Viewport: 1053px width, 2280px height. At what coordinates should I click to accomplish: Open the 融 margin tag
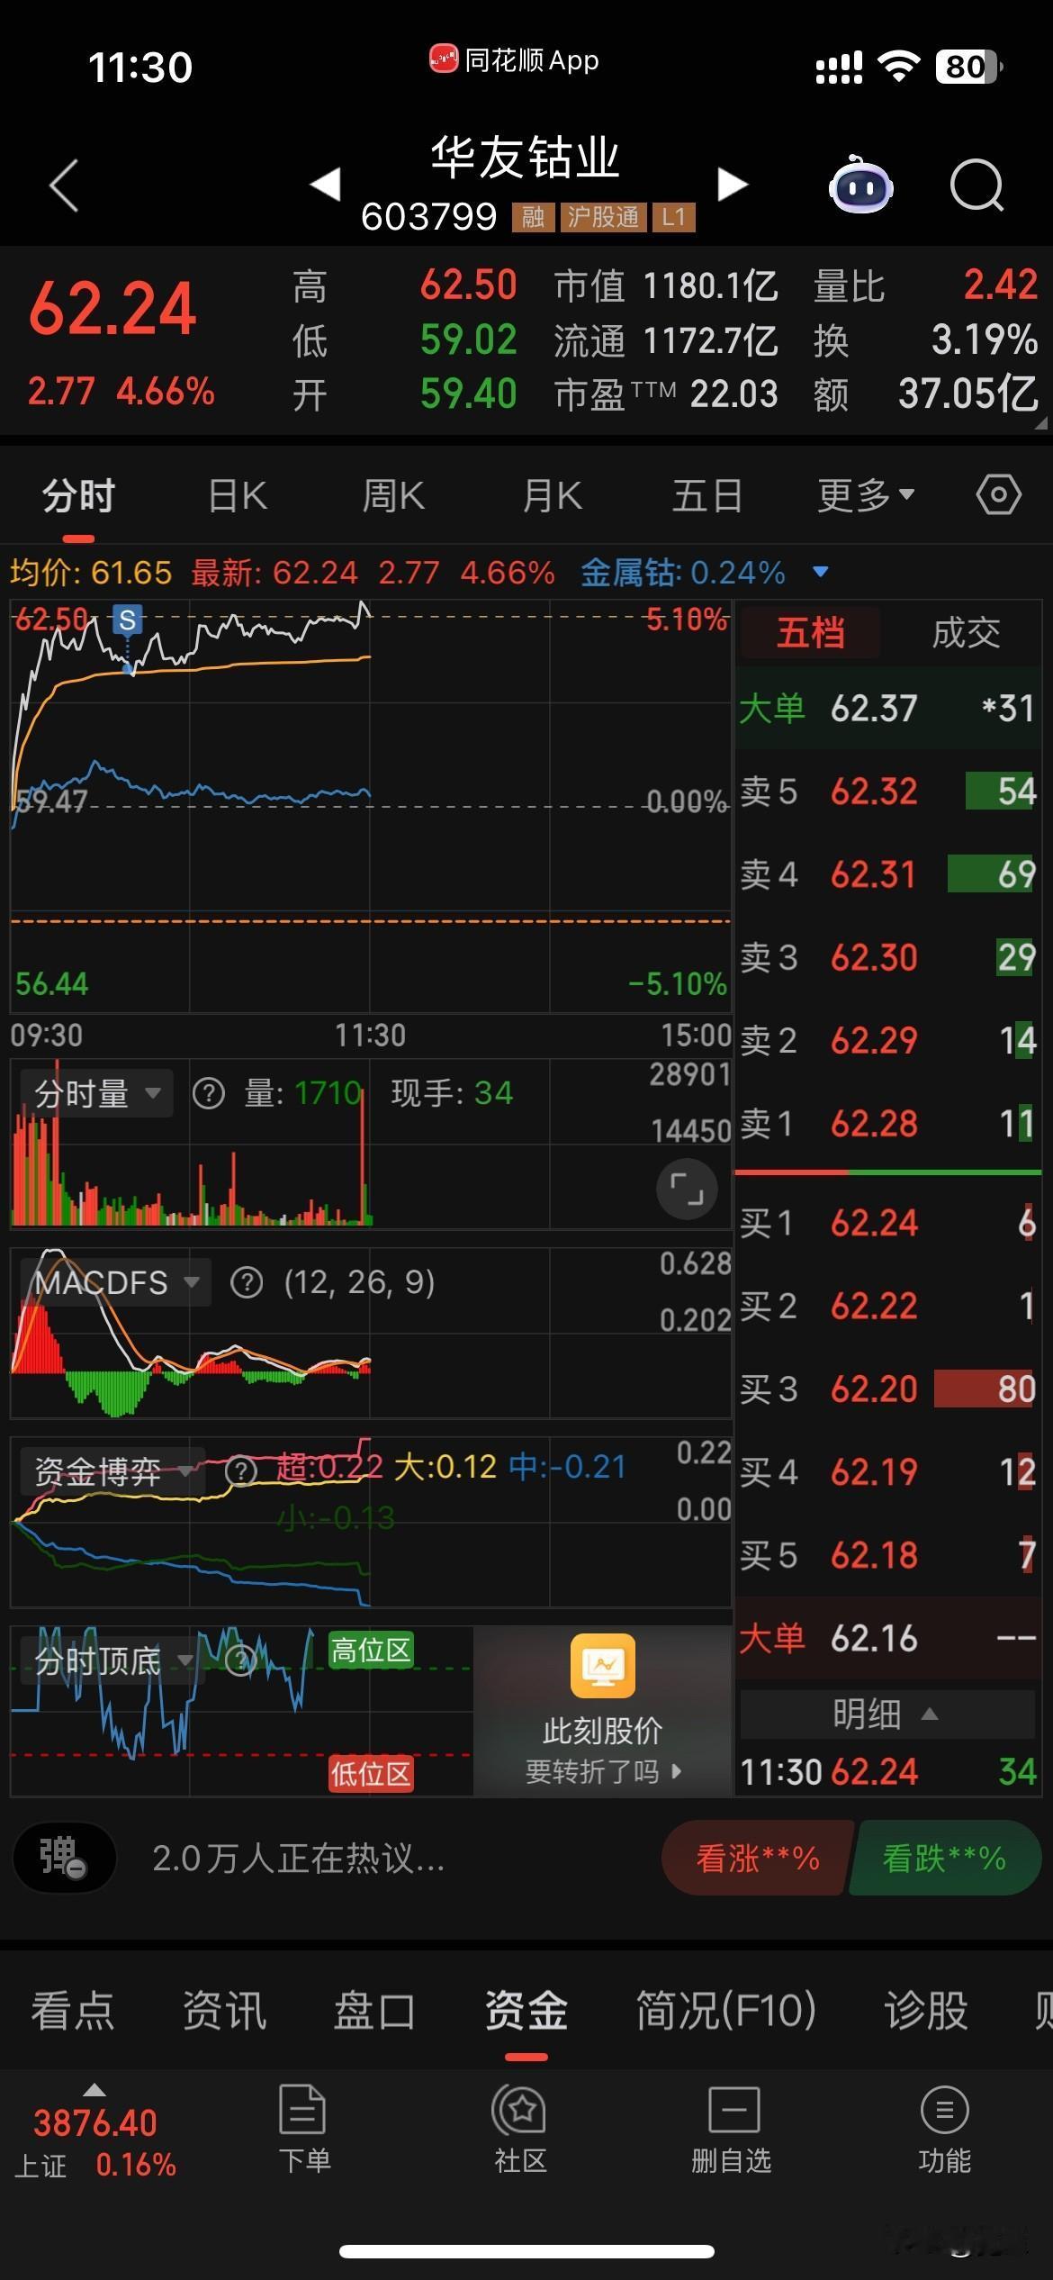tap(533, 217)
